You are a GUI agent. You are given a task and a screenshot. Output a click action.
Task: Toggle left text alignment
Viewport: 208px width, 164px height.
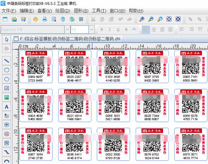[146, 29]
